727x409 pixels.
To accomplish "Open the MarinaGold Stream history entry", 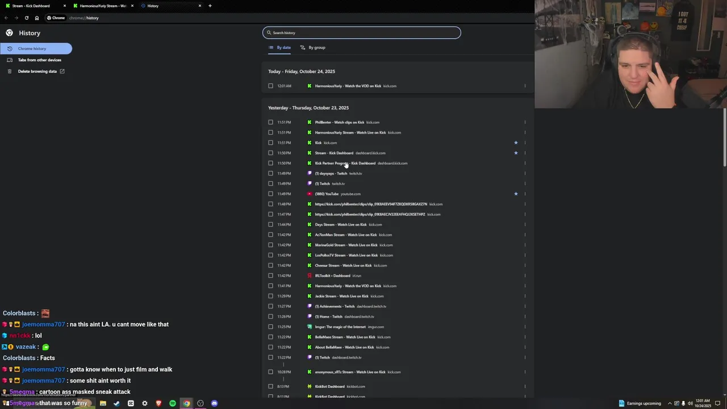I will point(346,245).
